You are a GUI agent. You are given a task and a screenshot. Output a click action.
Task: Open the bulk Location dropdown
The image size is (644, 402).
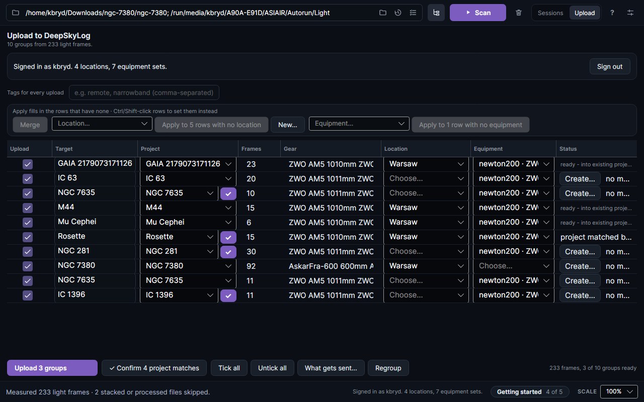pyautogui.click(x=102, y=124)
